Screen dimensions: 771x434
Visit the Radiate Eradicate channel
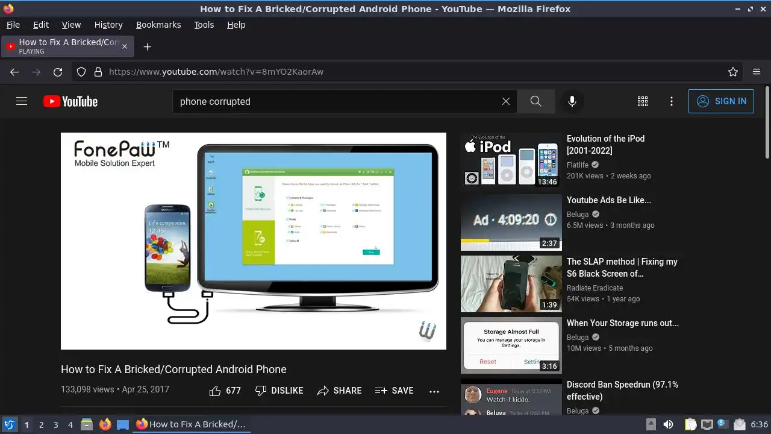[x=595, y=288]
